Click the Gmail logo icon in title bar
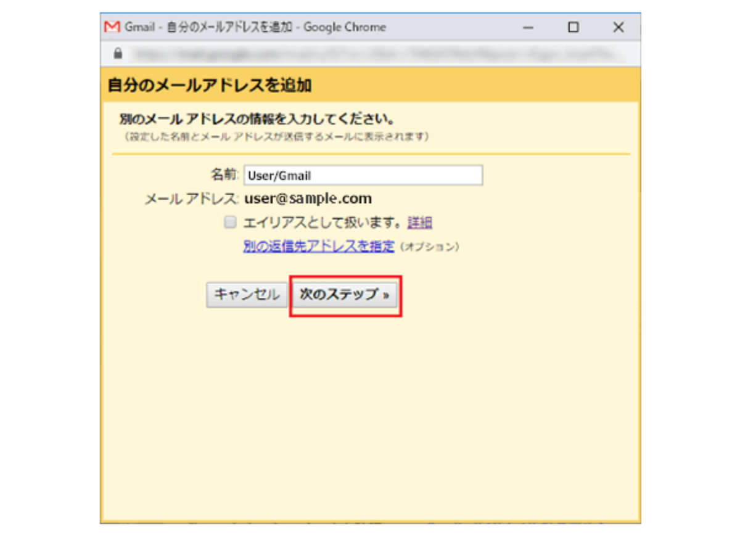Screen dimensions: 740x540 (x=112, y=27)
